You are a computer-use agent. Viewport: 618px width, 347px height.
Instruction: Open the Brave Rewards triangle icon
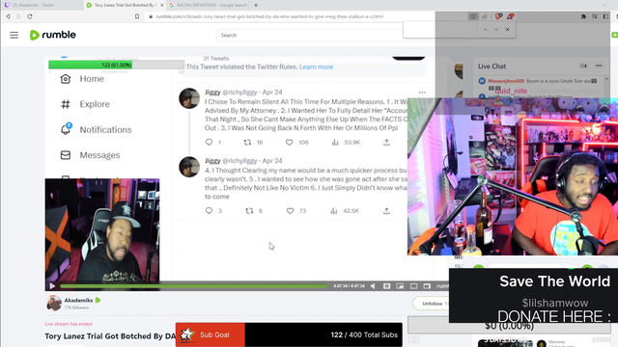click(x=511, y=16)
